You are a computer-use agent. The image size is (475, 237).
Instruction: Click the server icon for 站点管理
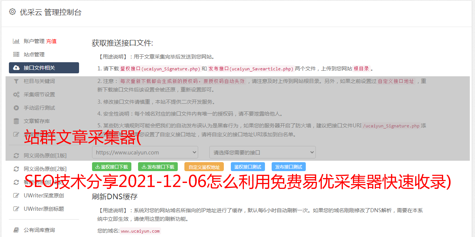[16, 54]
